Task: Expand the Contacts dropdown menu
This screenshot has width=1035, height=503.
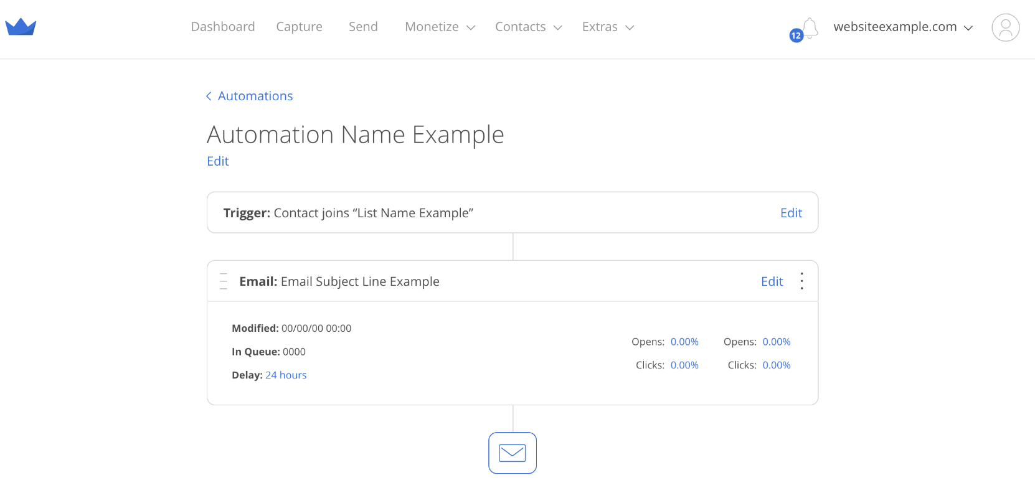Action: click(x=528, y=27)
